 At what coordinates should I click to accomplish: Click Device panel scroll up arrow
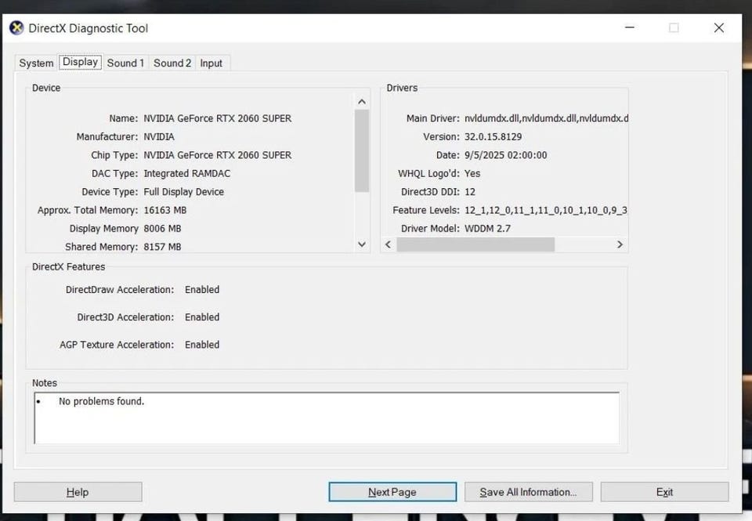(x=362, y=101)
